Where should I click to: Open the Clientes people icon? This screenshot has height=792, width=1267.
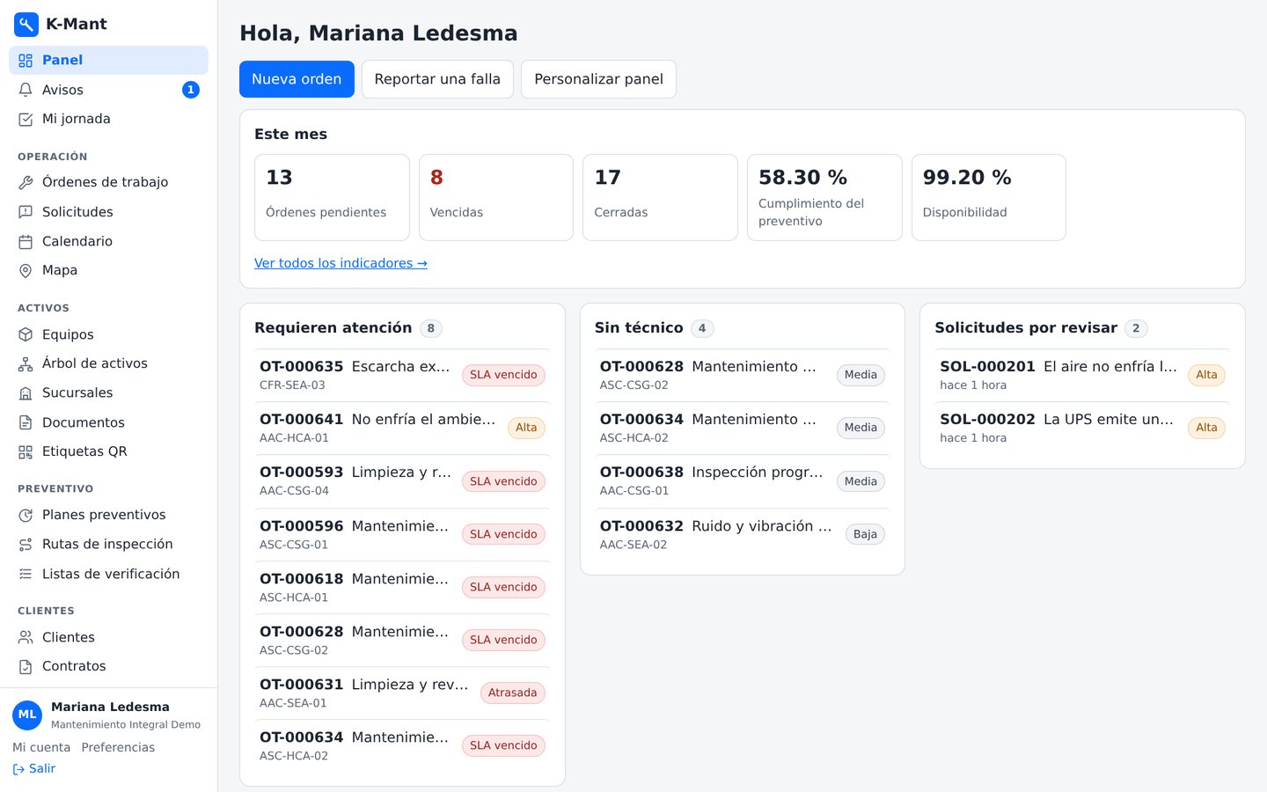click(x=26, y=637)
